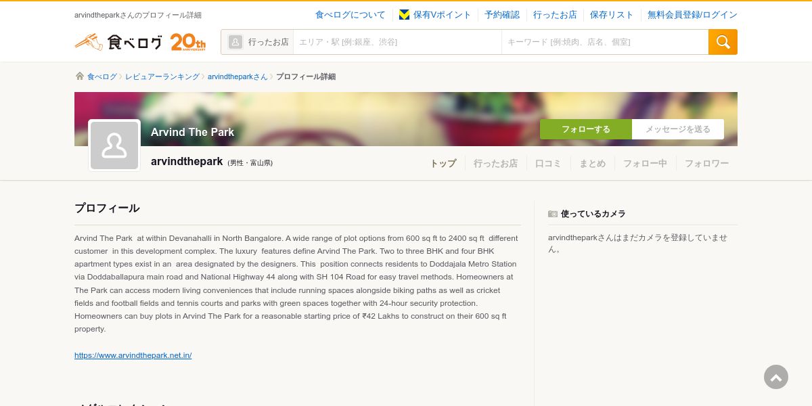Open arvindtheparkさん breadcrumb link
Screen dimensions: 812x406
(238, 76)
